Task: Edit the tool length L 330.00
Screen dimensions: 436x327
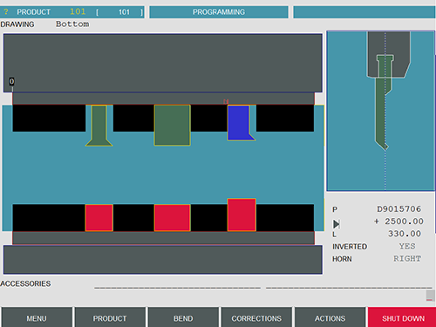Action: tap(405, 234)
